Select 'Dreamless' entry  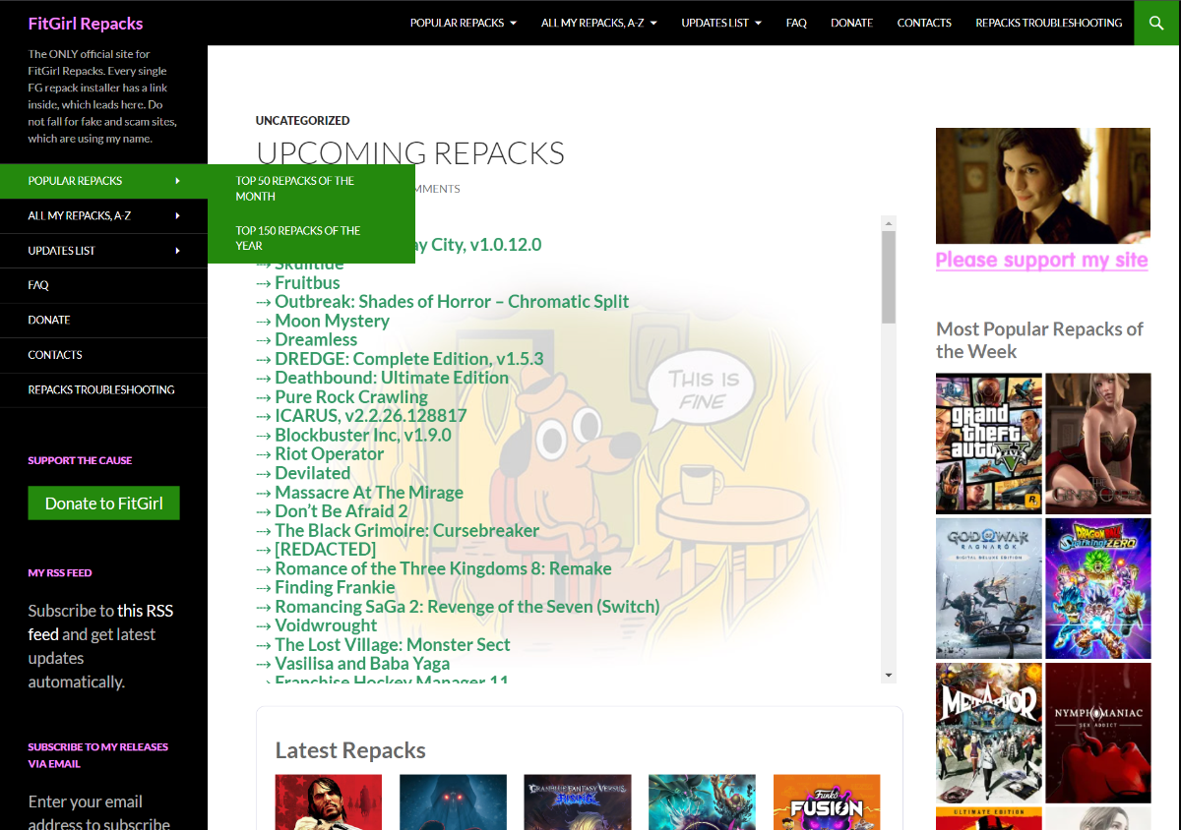click(316, 340)
